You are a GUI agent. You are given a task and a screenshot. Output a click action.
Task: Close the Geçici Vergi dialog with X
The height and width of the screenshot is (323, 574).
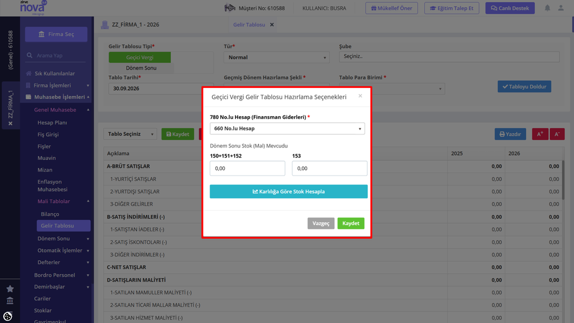(x=360, y=96)
